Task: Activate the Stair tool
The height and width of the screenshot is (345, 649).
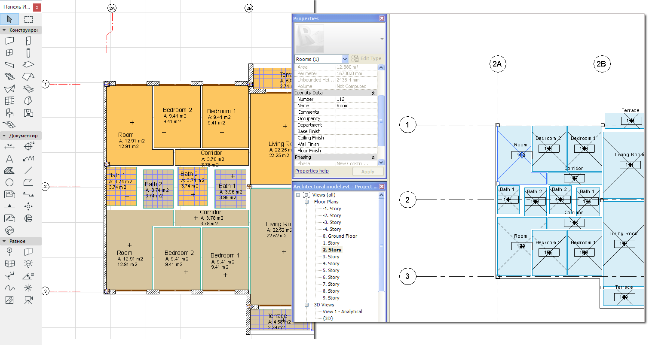Action: (9, 77)
